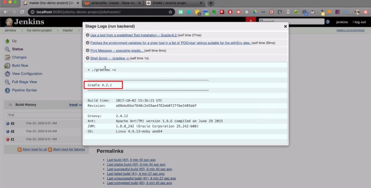The image size is (371, 188).
Task: Click the blue status ball for build #3
Action: 8,123
